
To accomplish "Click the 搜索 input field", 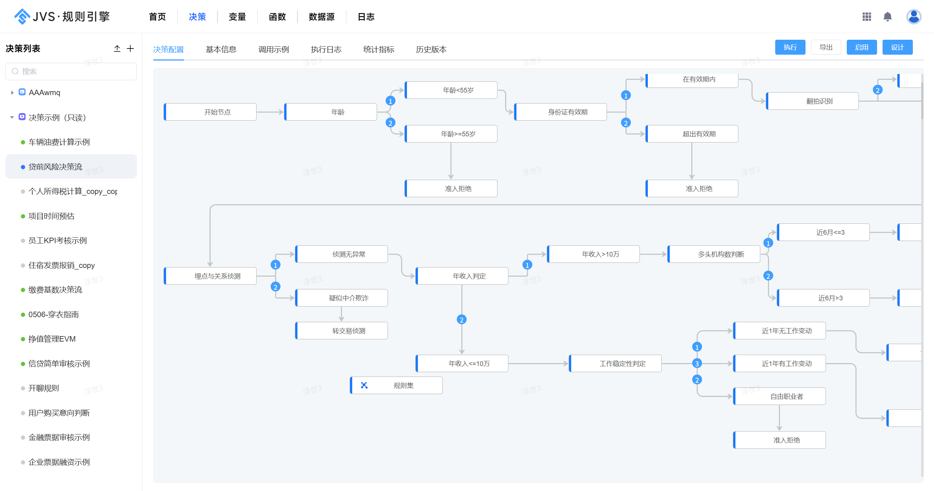I will [71, 71].
